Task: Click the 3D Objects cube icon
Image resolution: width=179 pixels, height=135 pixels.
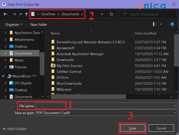Action: [11, 83]
